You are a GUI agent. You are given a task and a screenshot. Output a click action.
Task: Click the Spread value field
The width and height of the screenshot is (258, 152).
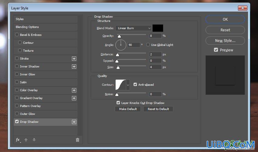click(x=155, y=61)
